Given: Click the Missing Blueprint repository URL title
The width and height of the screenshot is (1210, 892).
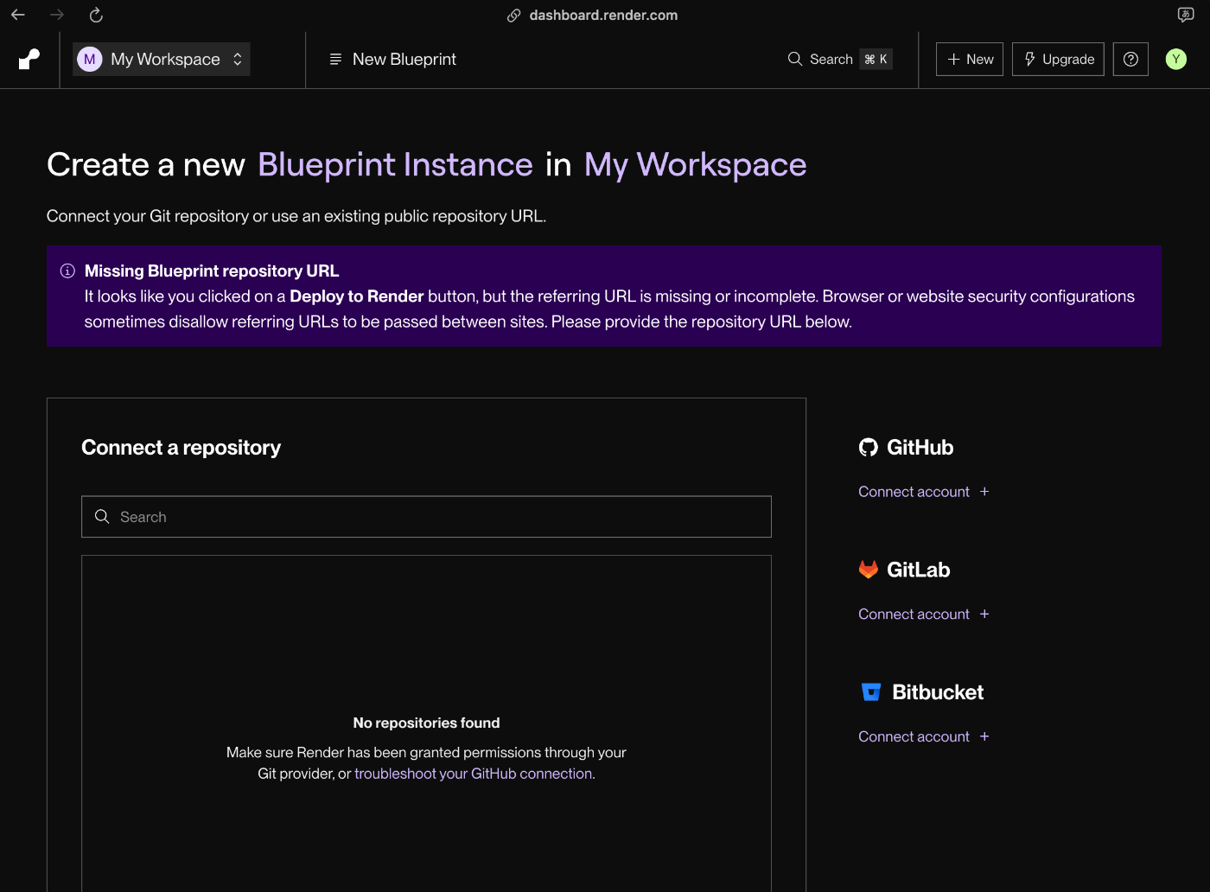Looking at the screenshot, I should pyautogui.click(x=212, y=271).
